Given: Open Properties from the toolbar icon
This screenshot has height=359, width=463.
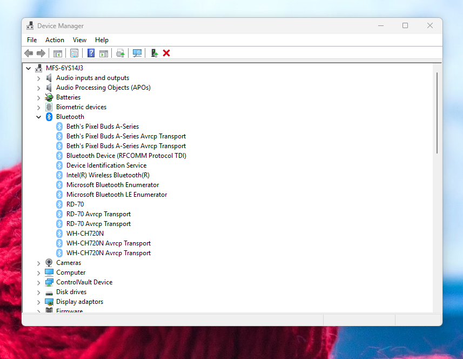Looking at the screenshot, I should point(74,53).
